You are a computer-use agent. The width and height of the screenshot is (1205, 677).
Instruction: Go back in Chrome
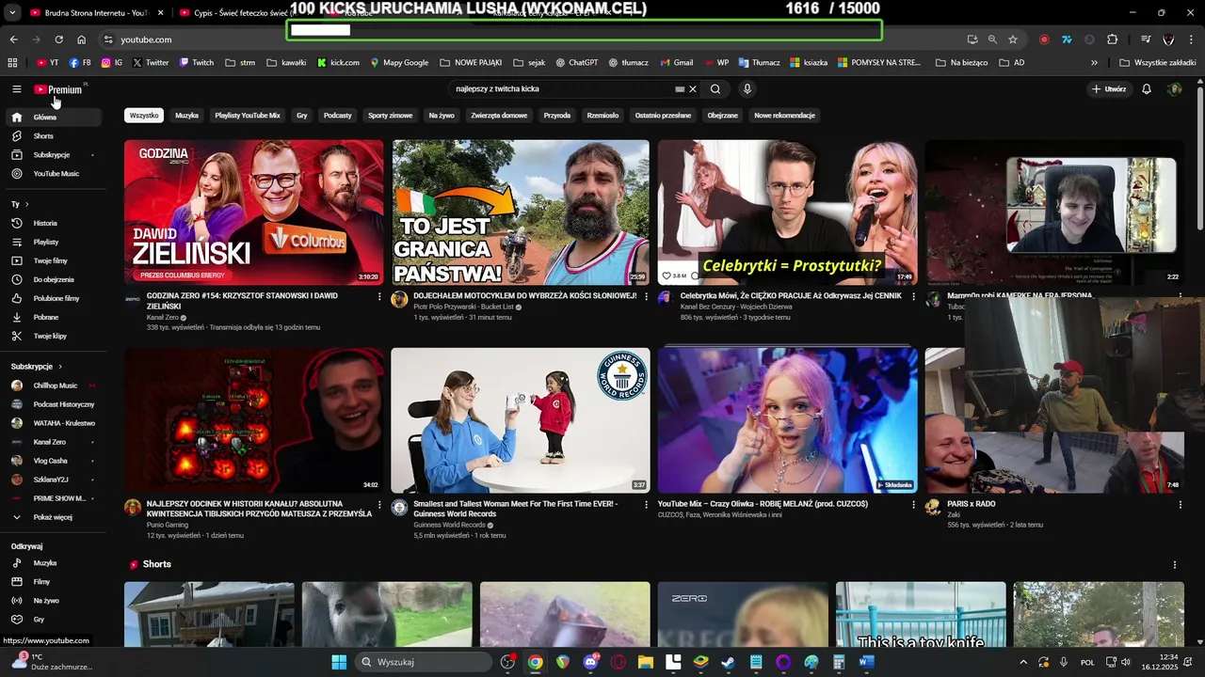click(13, 39)
